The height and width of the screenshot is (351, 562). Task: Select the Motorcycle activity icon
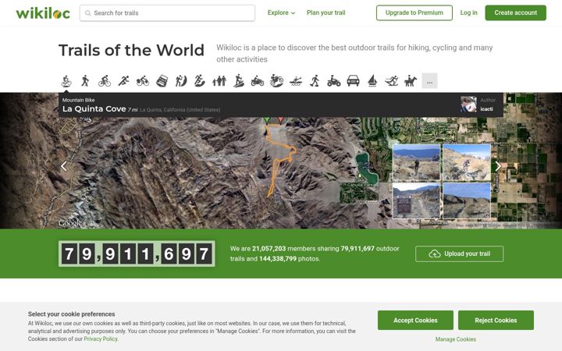coord(258,81)
